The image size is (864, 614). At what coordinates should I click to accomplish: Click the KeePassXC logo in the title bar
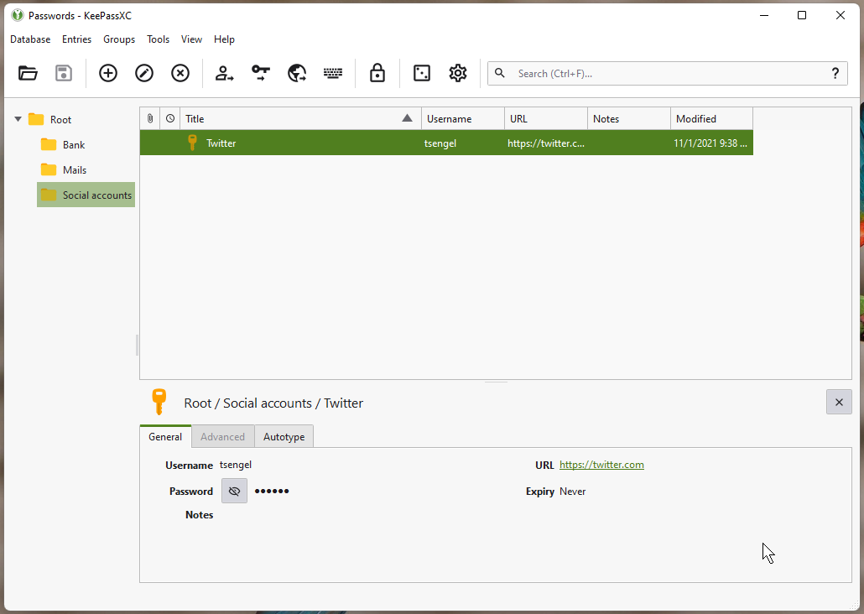tap(18, 15)
